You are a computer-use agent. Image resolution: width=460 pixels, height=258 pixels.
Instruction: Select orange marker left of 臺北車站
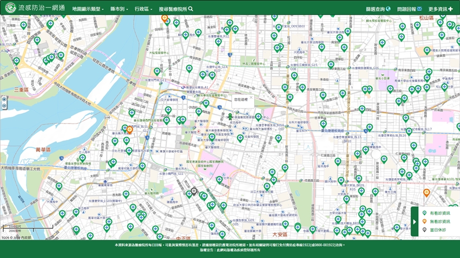(130, 130)
